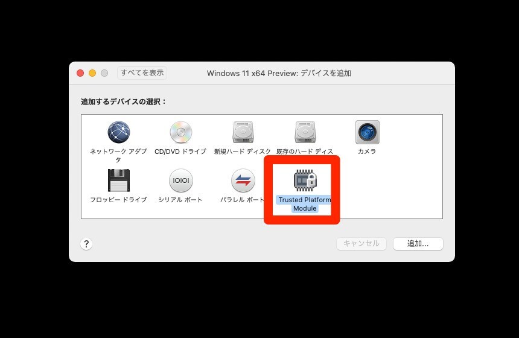This screenshot has width=519, height=338.
Task: Click the カメラ label
Action: 367,151
